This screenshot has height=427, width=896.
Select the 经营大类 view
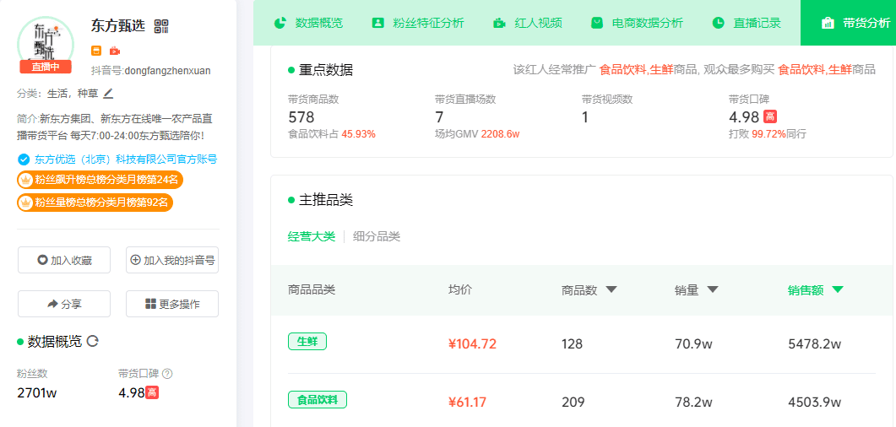pos(312,236)
